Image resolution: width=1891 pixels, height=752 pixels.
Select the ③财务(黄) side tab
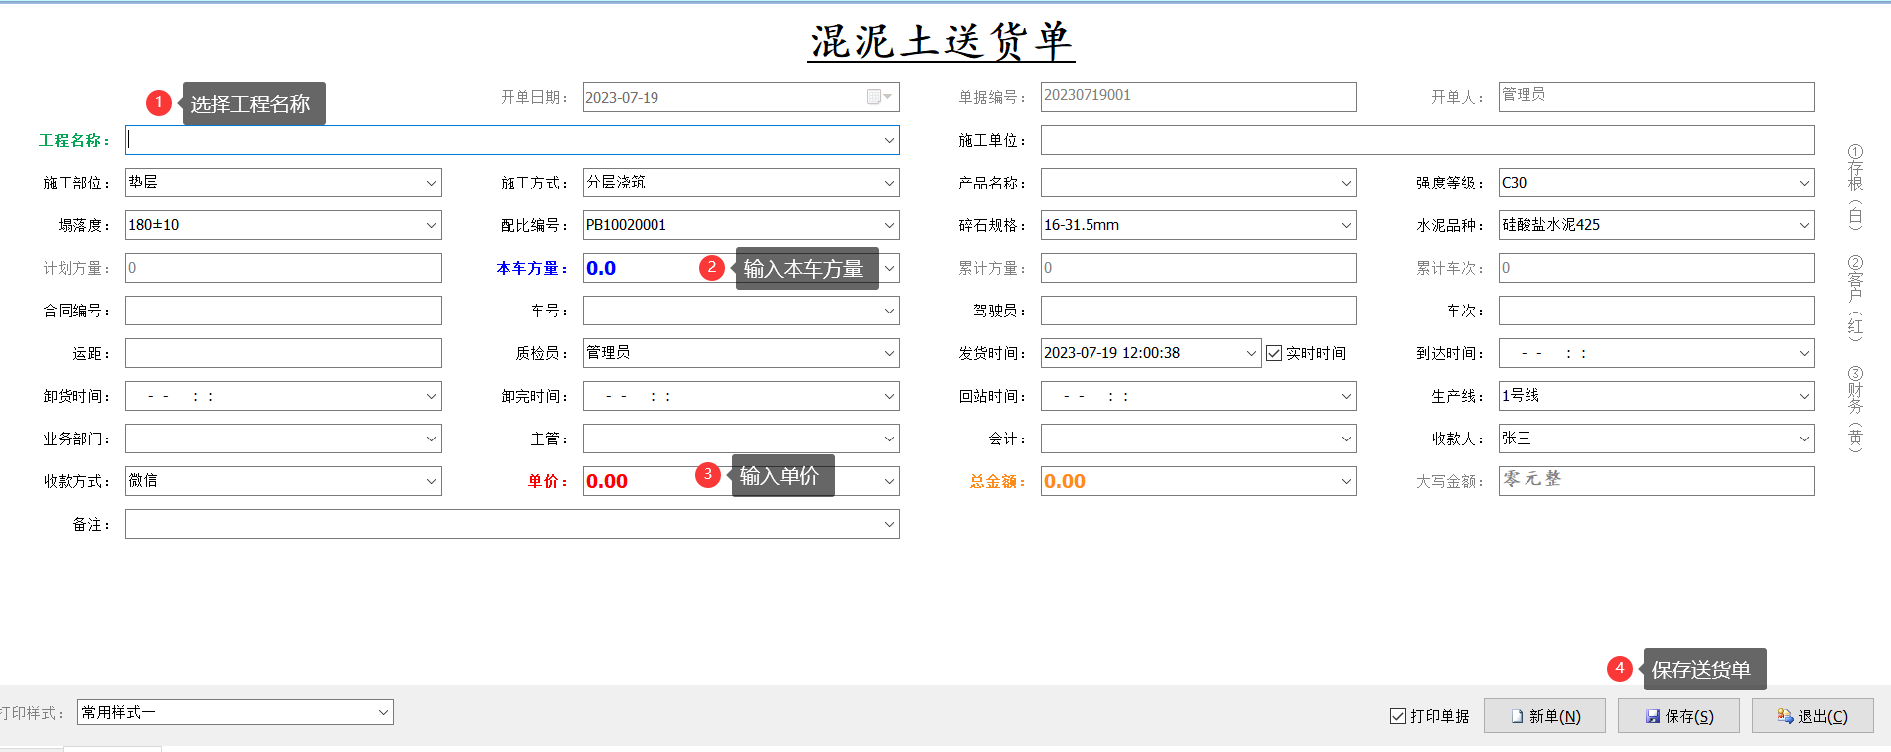tap(1855, 409)
